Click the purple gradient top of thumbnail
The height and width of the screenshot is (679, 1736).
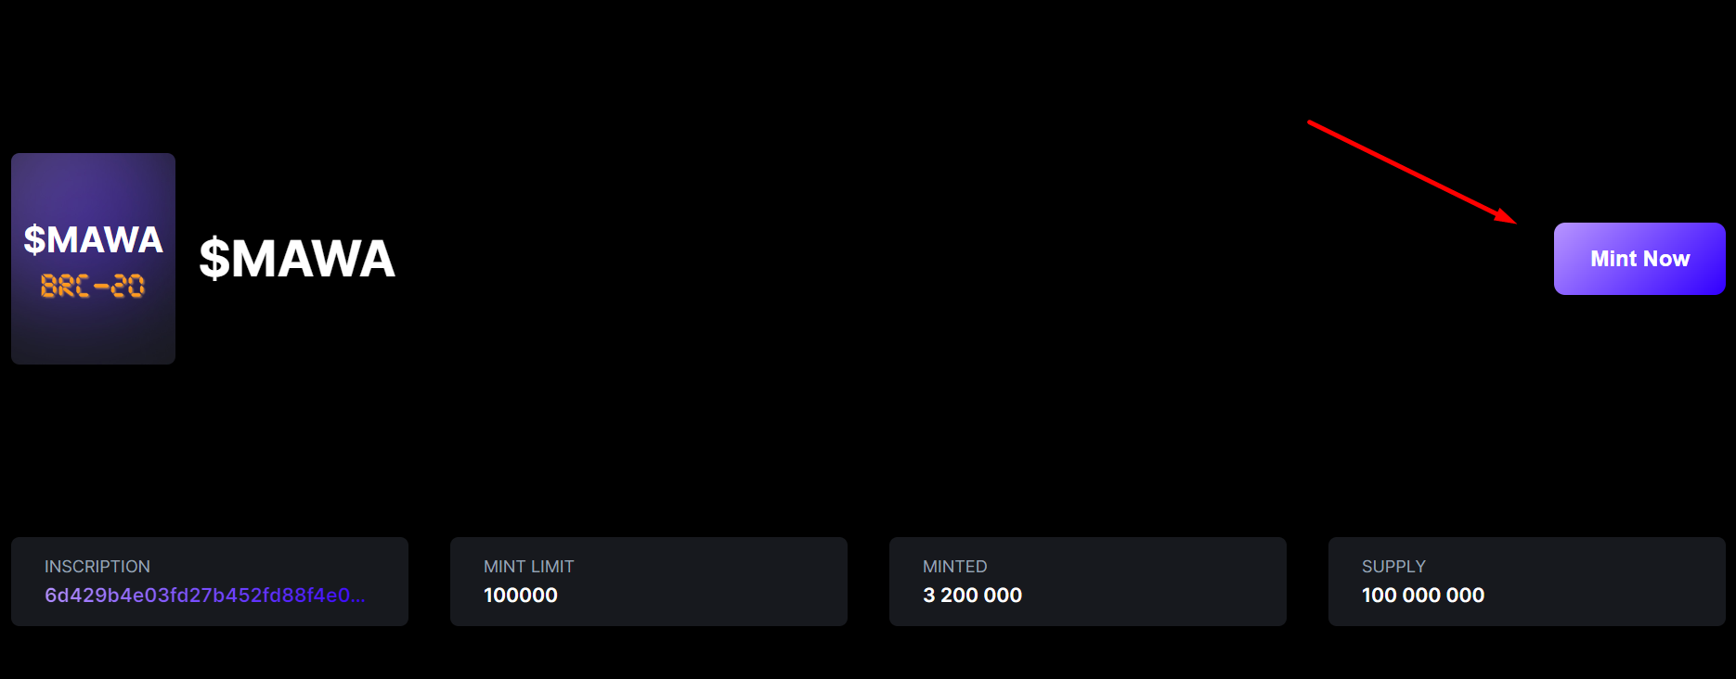[93, 181]
